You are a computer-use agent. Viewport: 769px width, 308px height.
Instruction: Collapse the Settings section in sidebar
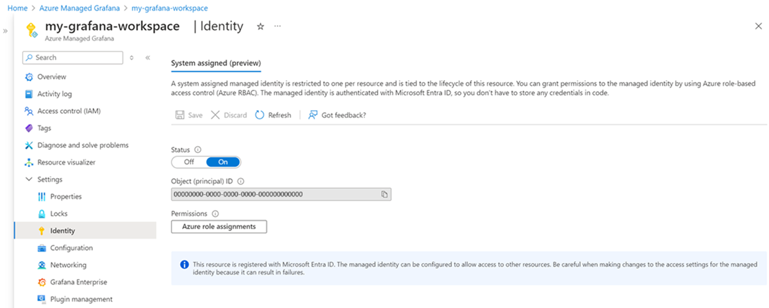(29, 180)
